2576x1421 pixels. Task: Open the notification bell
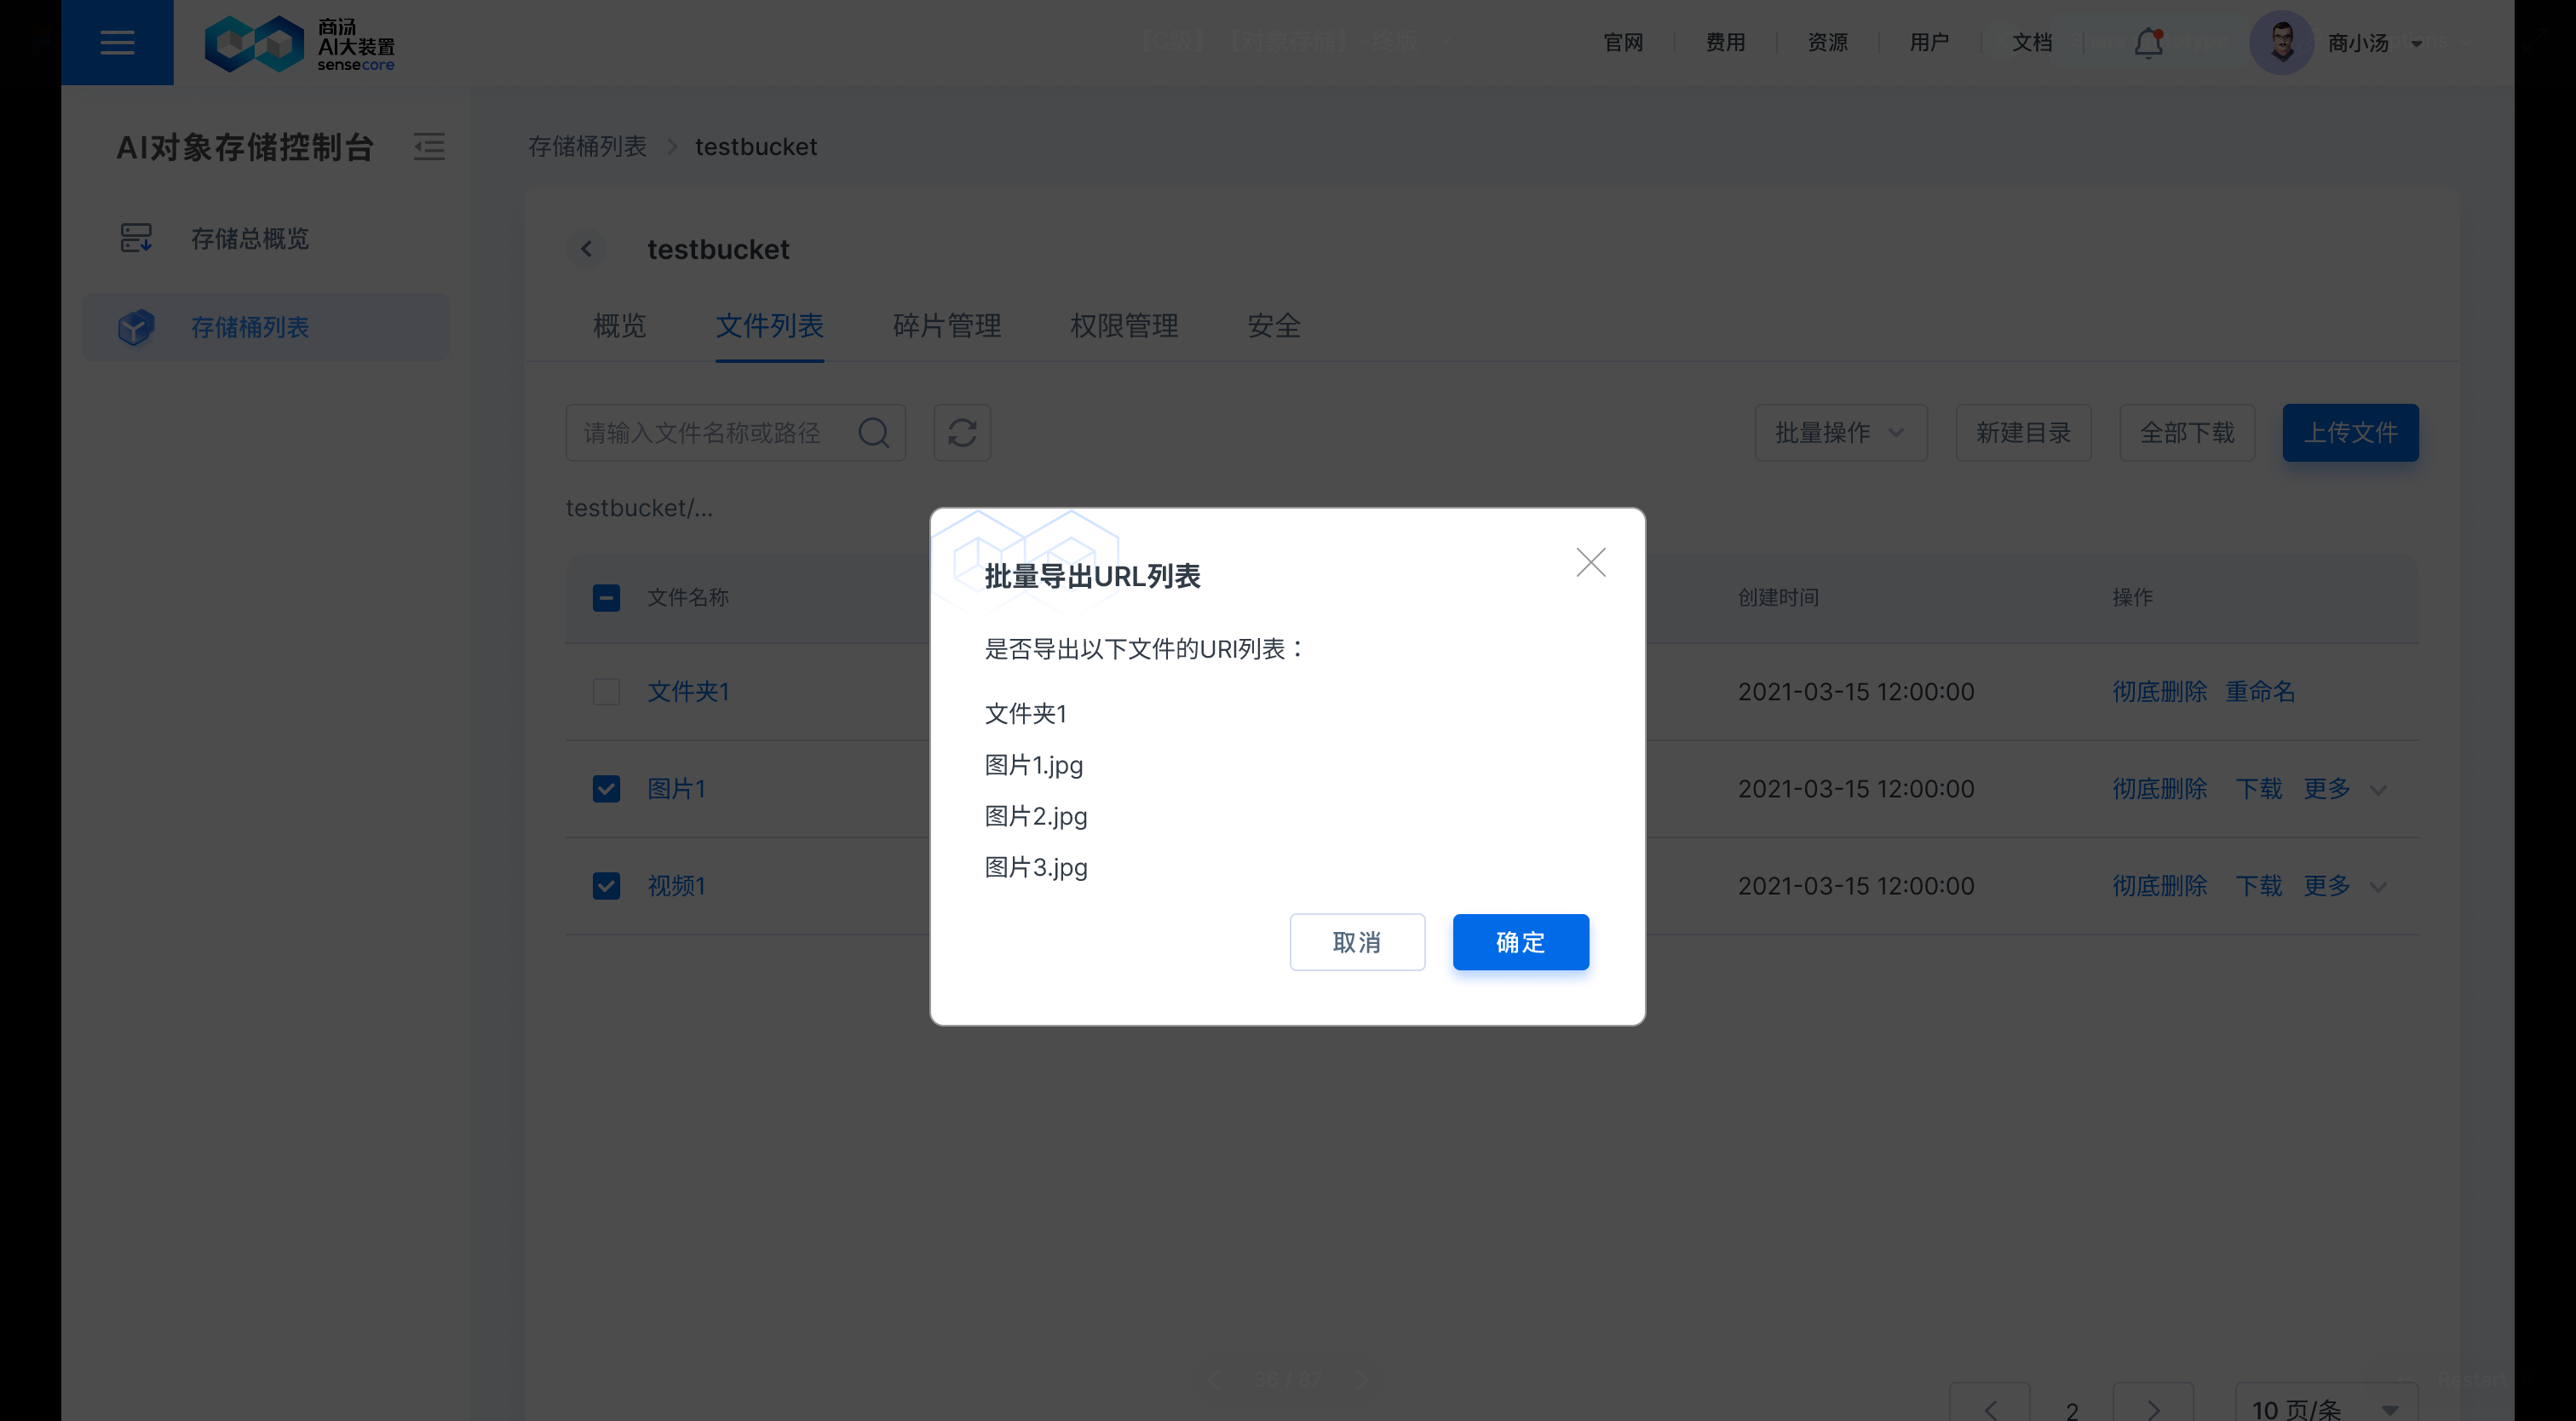(2147, 42)
